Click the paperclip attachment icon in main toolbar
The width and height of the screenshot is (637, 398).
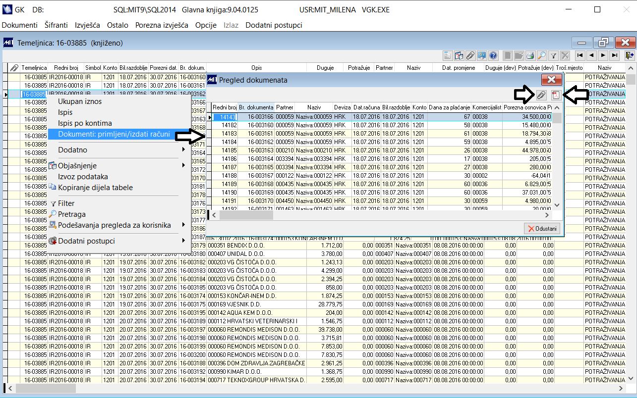tap(470, 55)
